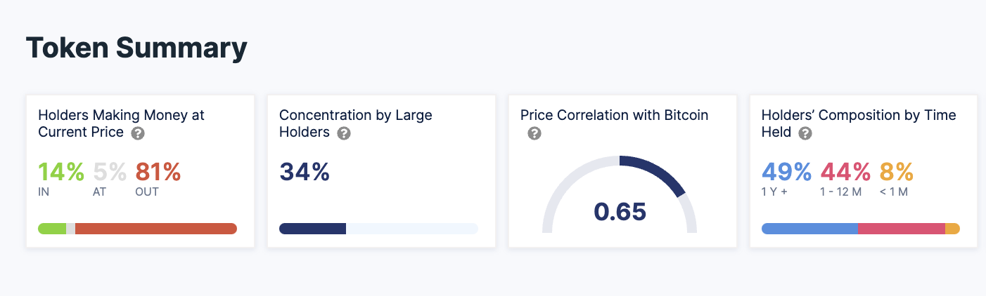The width and height of the screenshot is (986, 296).
Task: Click the green IN segment of money bar
Action: click(52, 229)
